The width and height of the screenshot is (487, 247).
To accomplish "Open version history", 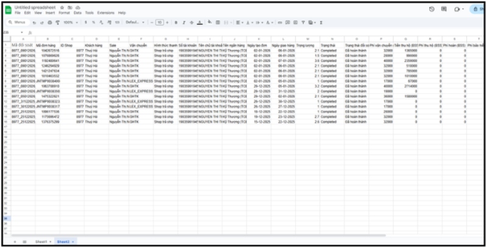I will pos(432,9).
